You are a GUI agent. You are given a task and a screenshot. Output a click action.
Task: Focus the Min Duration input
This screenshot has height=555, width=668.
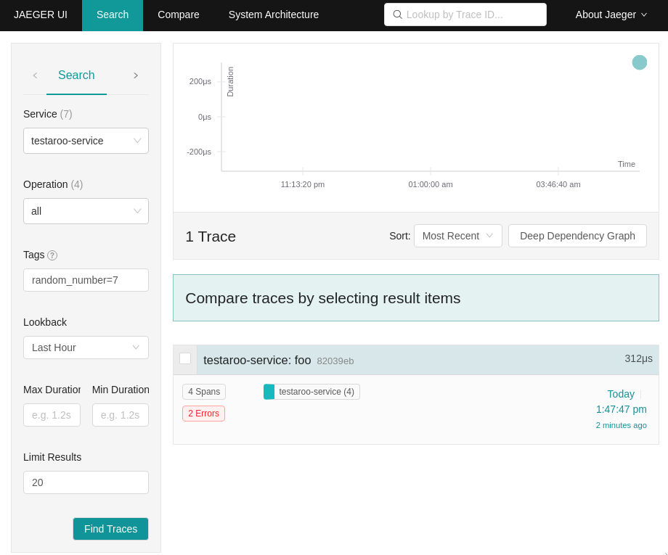(121, 415)
